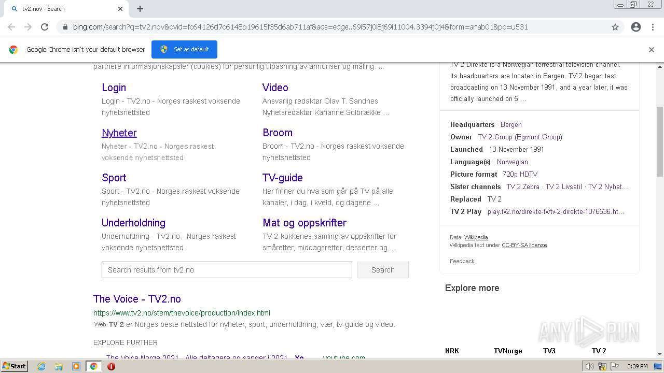664x373 pixels.
Task: Open the CC-BY-SA license link
Action: point(524,245)
